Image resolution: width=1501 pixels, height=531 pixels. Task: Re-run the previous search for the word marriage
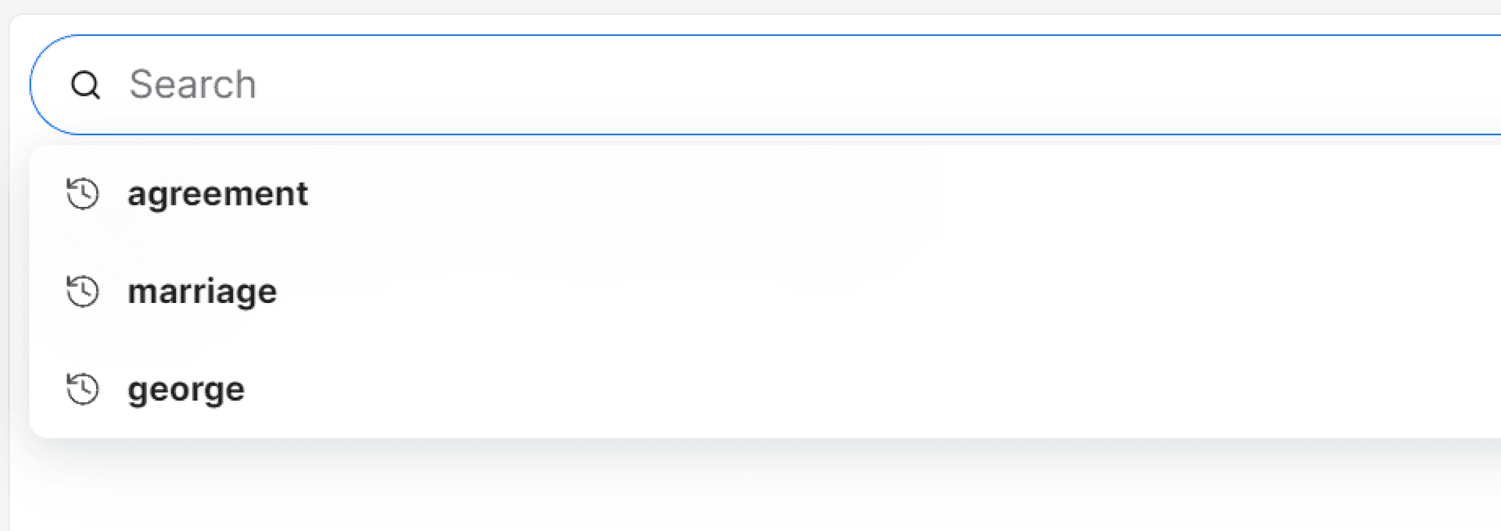coord(202,291)
